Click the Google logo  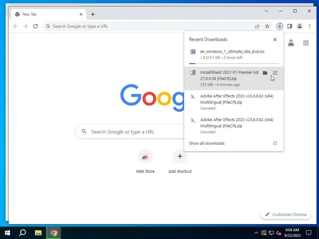(x=152, y=97)
